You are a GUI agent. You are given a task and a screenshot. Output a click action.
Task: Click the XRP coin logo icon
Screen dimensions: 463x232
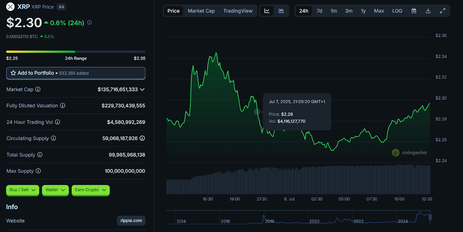point(10,7)
